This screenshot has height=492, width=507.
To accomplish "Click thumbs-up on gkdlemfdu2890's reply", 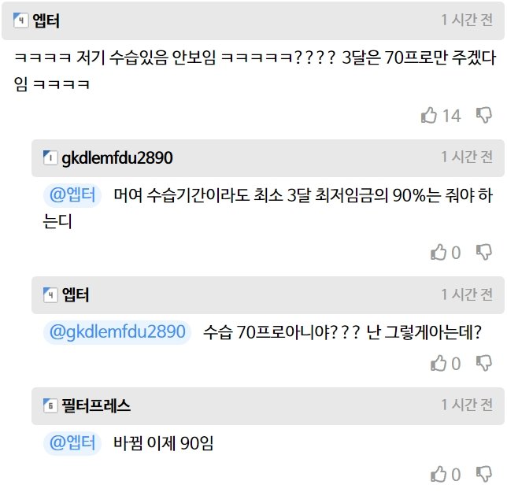I will [x=439, y=253].
